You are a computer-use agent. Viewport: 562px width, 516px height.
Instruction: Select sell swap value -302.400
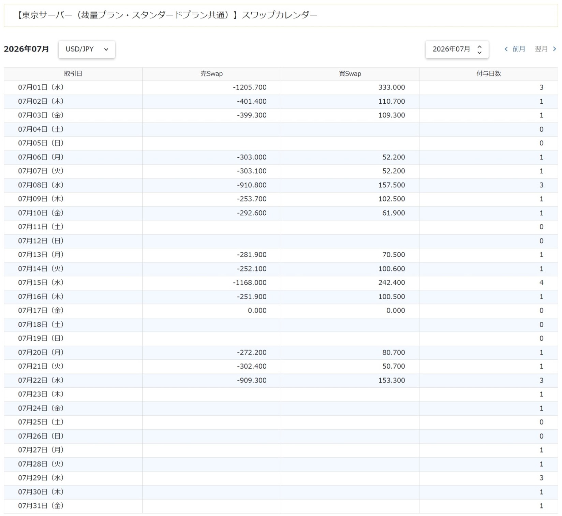click(x=252, y=366)
